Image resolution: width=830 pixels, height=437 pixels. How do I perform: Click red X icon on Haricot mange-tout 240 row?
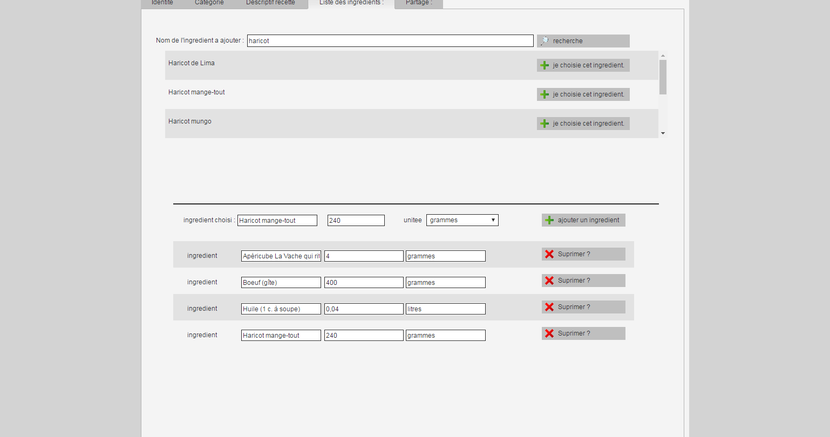coord(549,333)
